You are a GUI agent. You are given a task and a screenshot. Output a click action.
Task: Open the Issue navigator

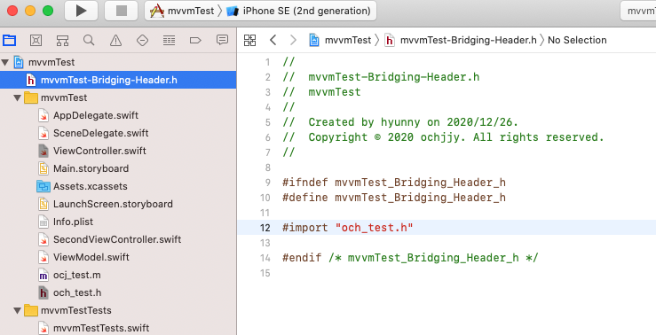[115, 40]
